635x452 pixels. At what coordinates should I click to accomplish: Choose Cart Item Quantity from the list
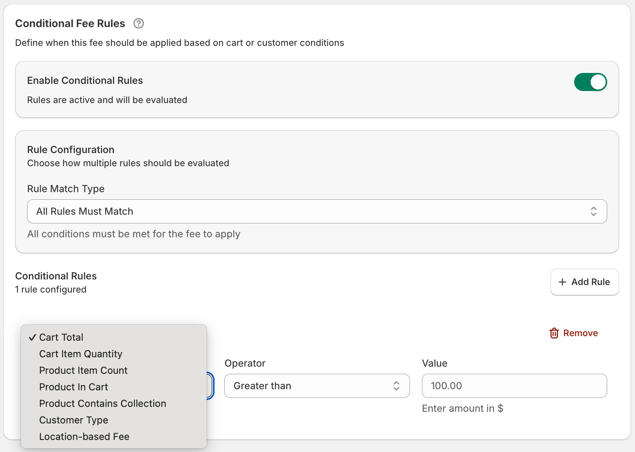pyautogui.click(x=81, y=354)
